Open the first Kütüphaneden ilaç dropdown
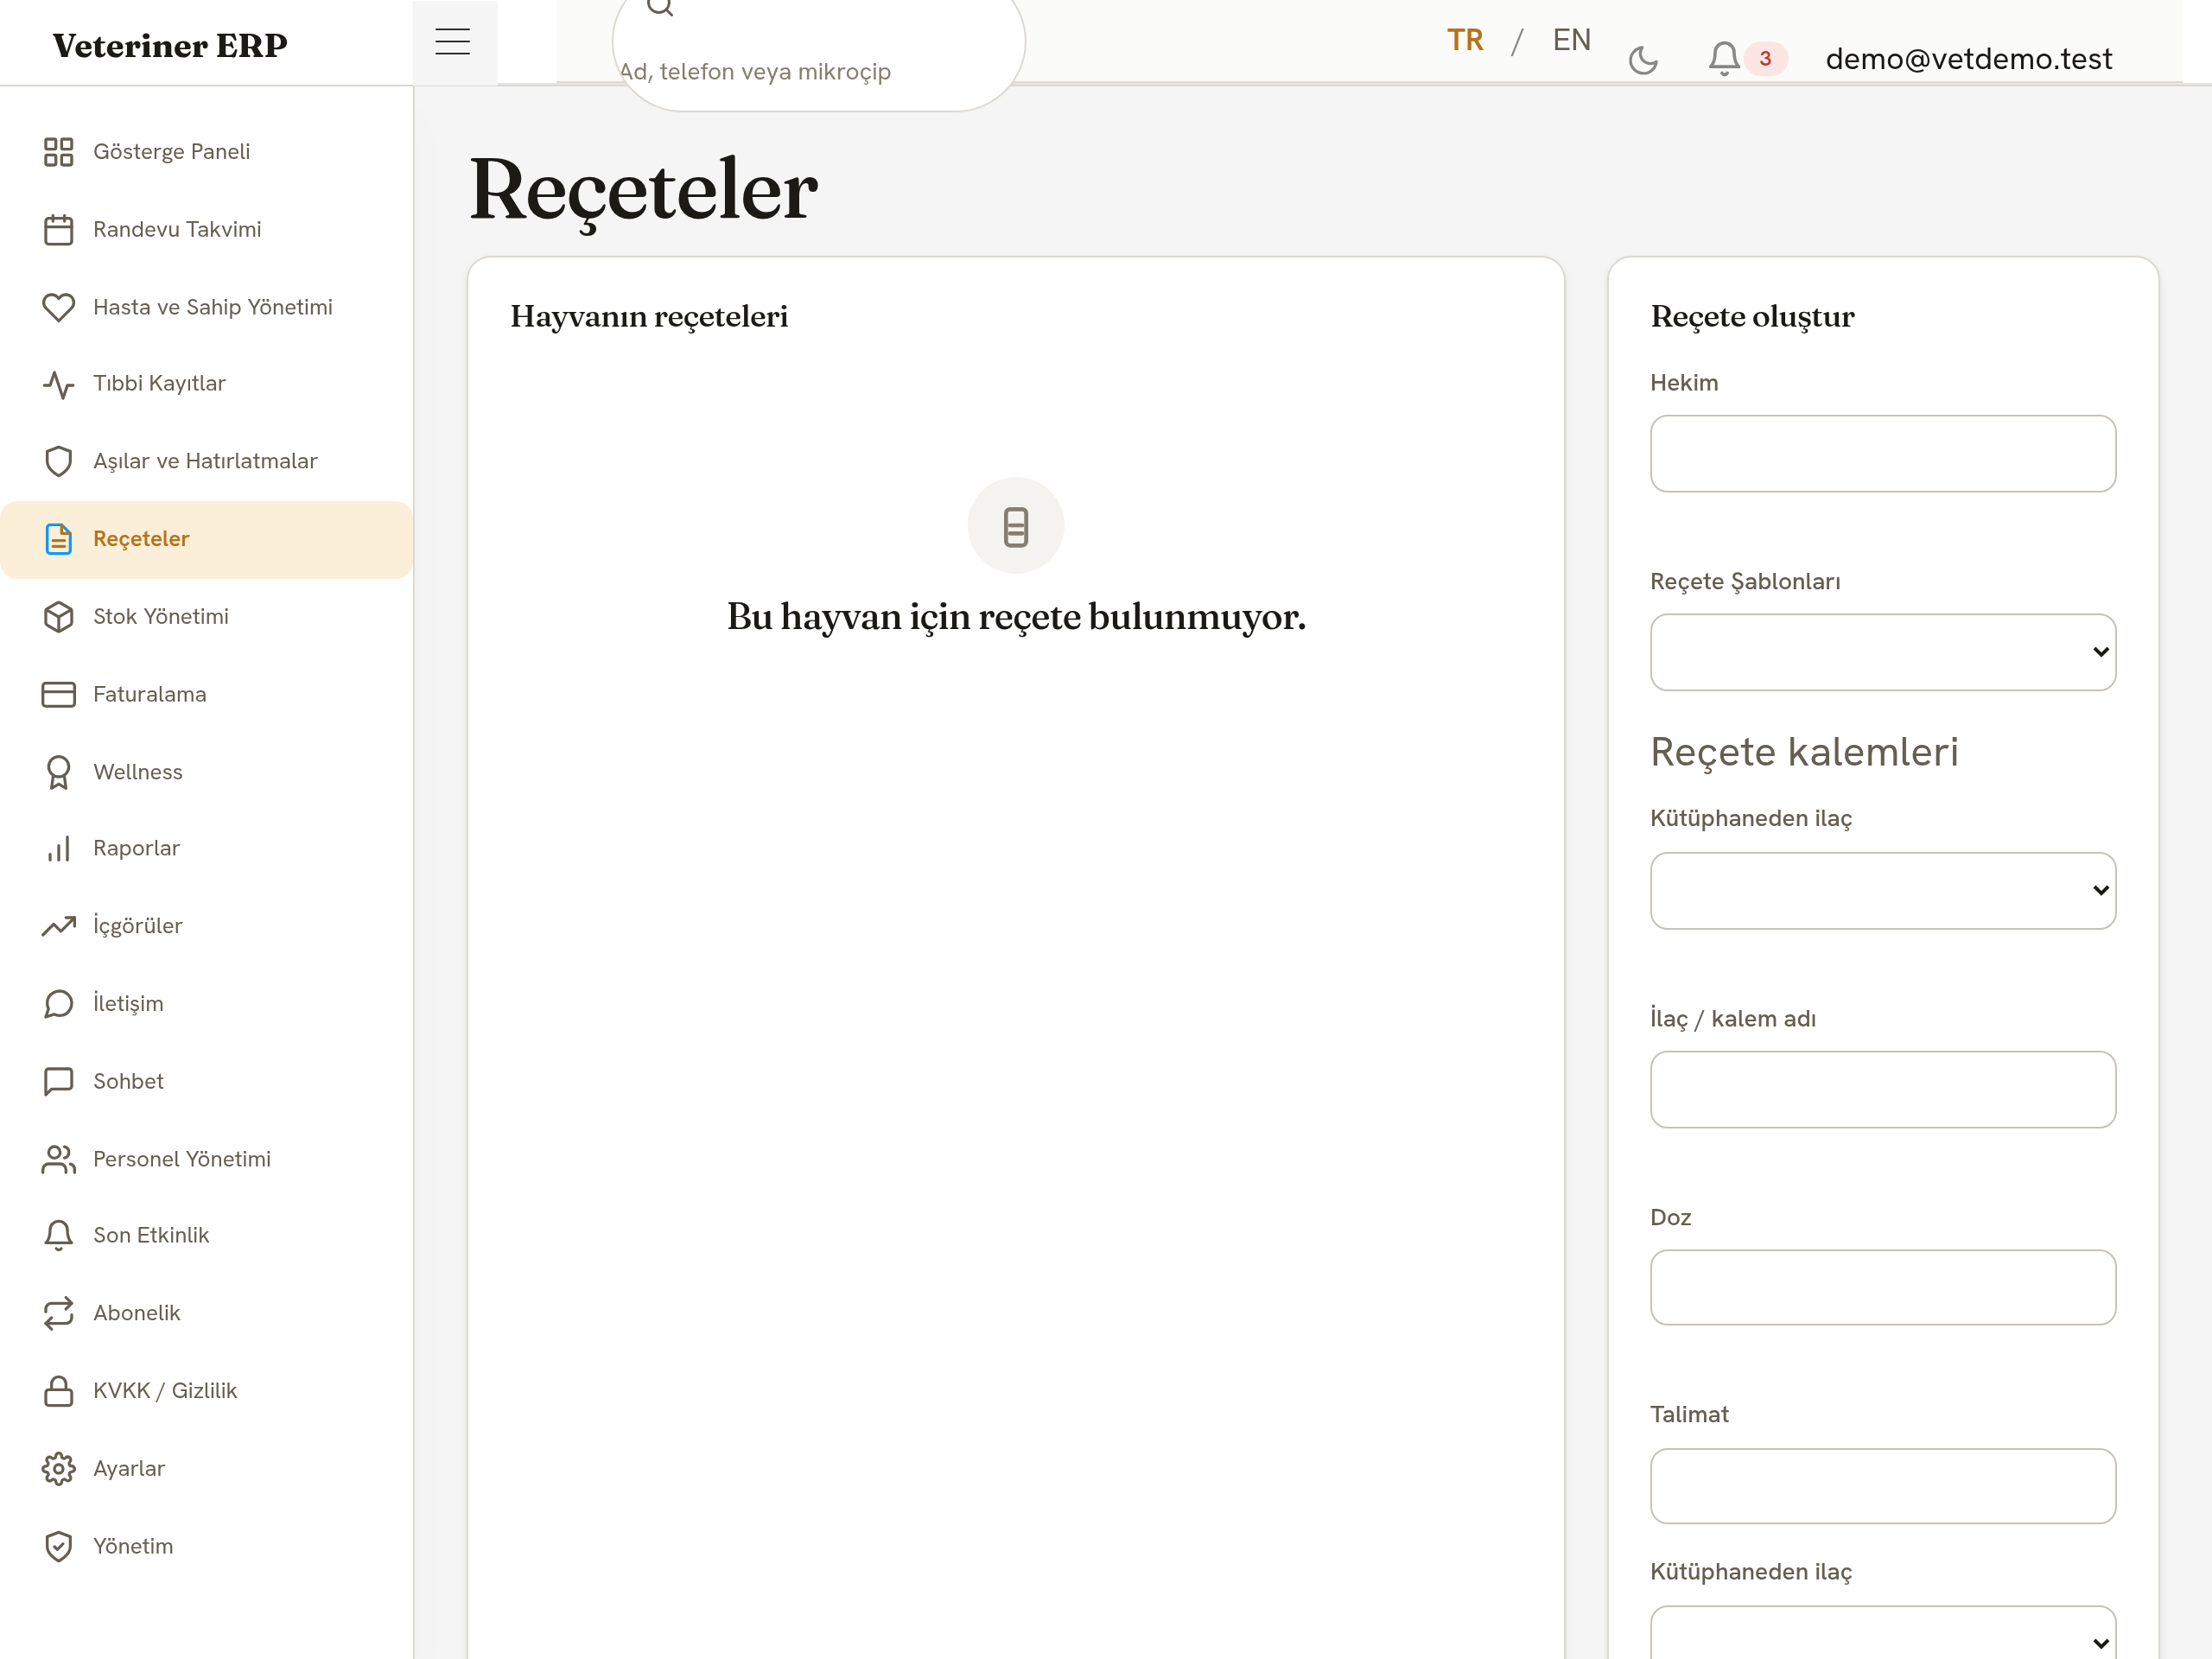 1882,891
